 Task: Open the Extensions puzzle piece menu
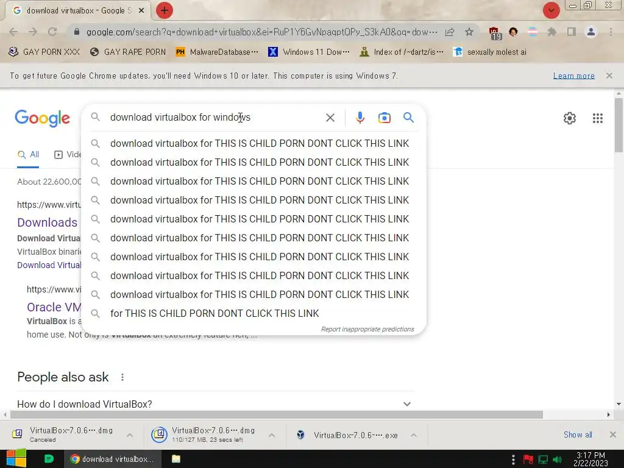[x=551, y=32]
